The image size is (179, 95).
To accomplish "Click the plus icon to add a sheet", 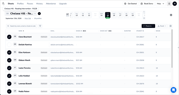I will click(x=39, y=14).
